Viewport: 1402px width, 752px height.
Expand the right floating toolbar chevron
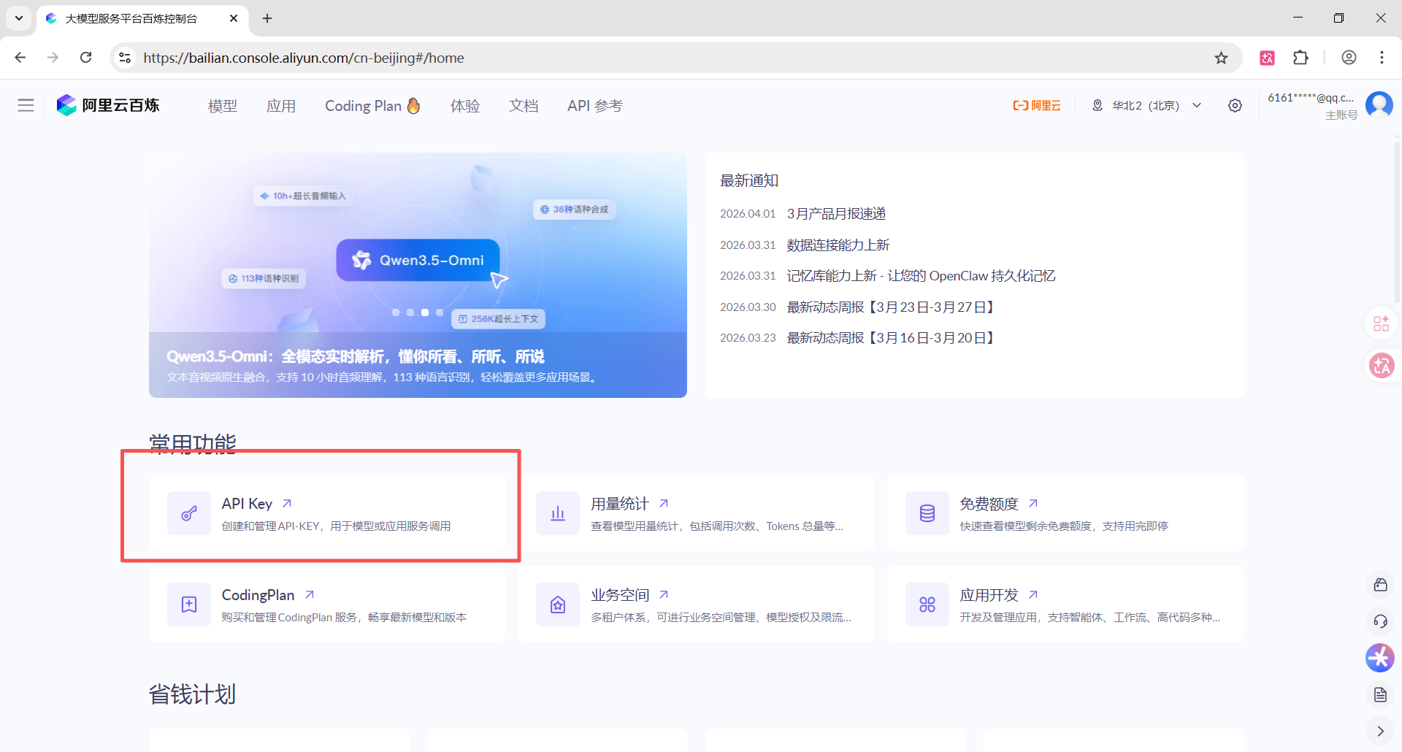tap(1380, 731)
